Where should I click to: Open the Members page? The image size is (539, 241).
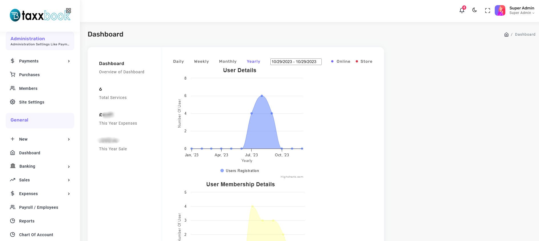28,88
